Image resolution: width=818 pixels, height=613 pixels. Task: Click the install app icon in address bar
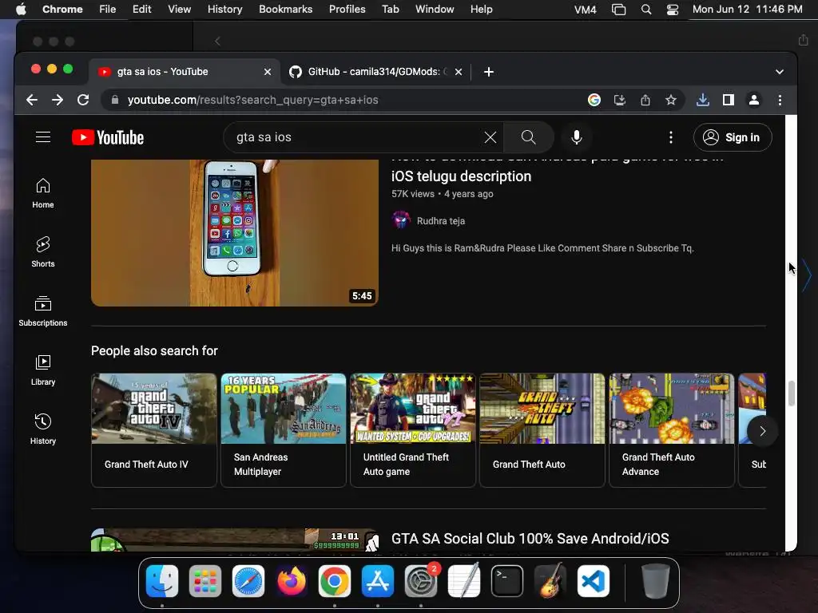[620, 100]
